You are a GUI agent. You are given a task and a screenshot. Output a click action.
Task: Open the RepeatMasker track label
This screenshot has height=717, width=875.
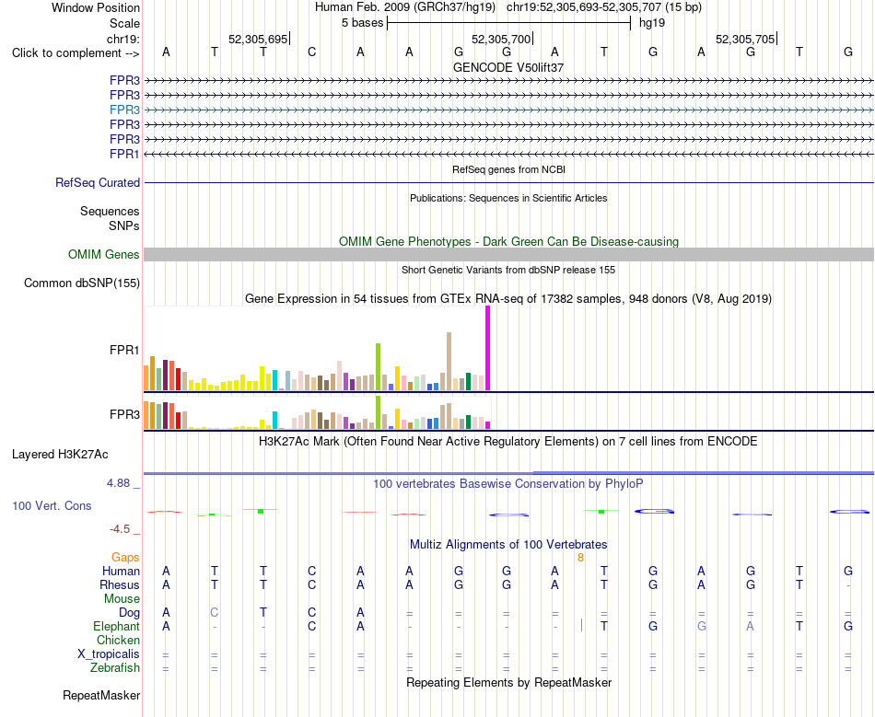pyautogui.click(x=101, y=695)
